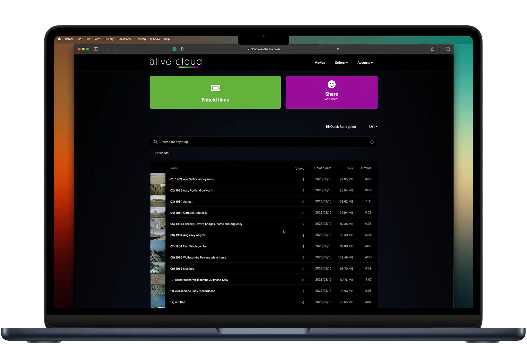Screen dimensions: 527x344
Task: Open the File menu
Action: 79,39
